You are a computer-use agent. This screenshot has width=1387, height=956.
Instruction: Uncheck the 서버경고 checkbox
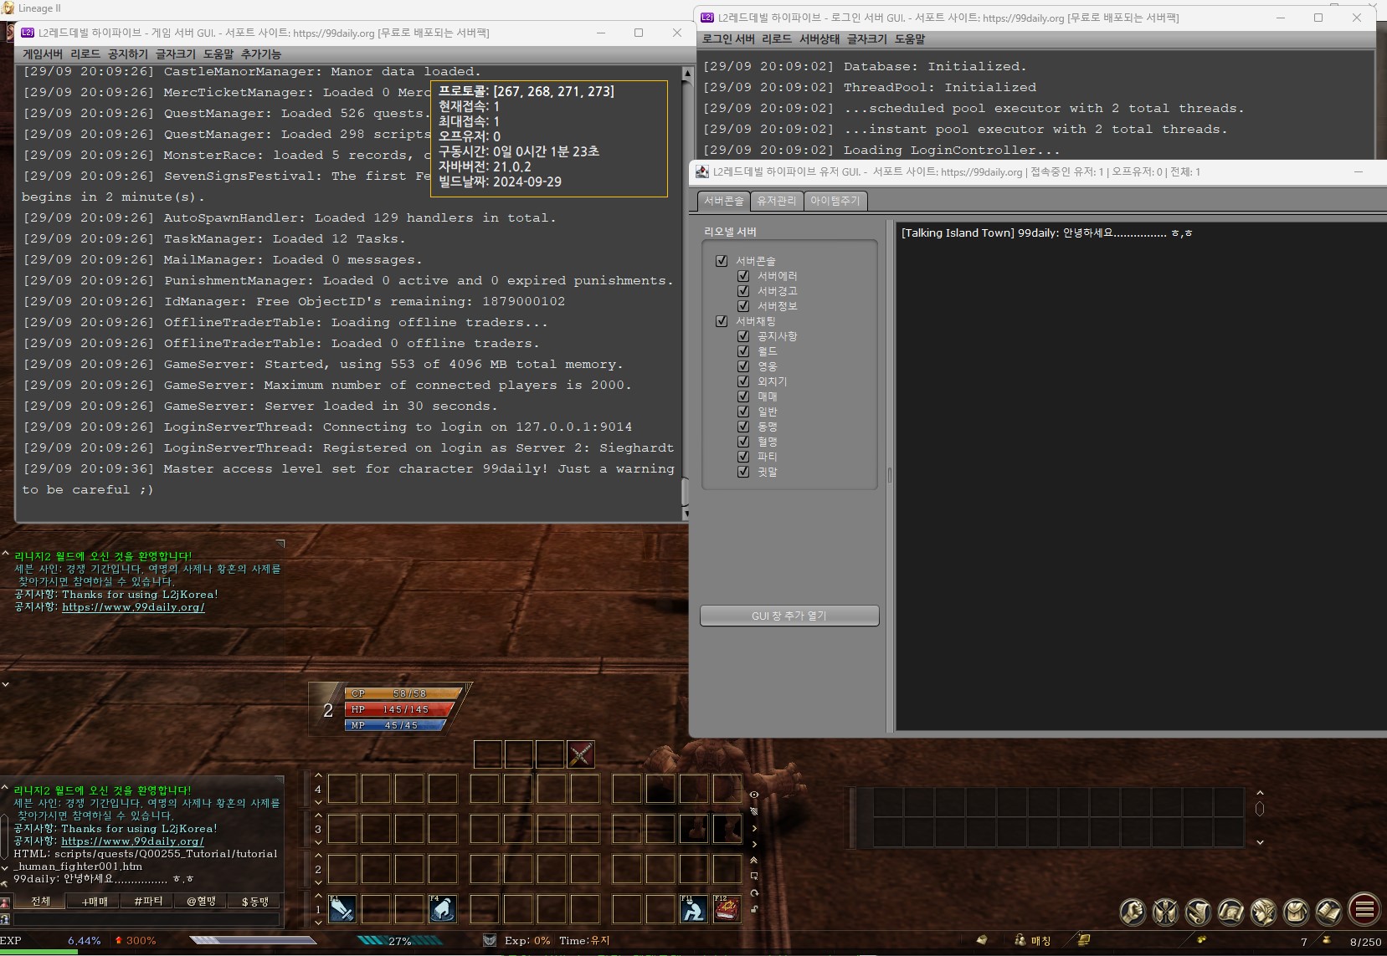pyautogui.click(x=743, y=291)
